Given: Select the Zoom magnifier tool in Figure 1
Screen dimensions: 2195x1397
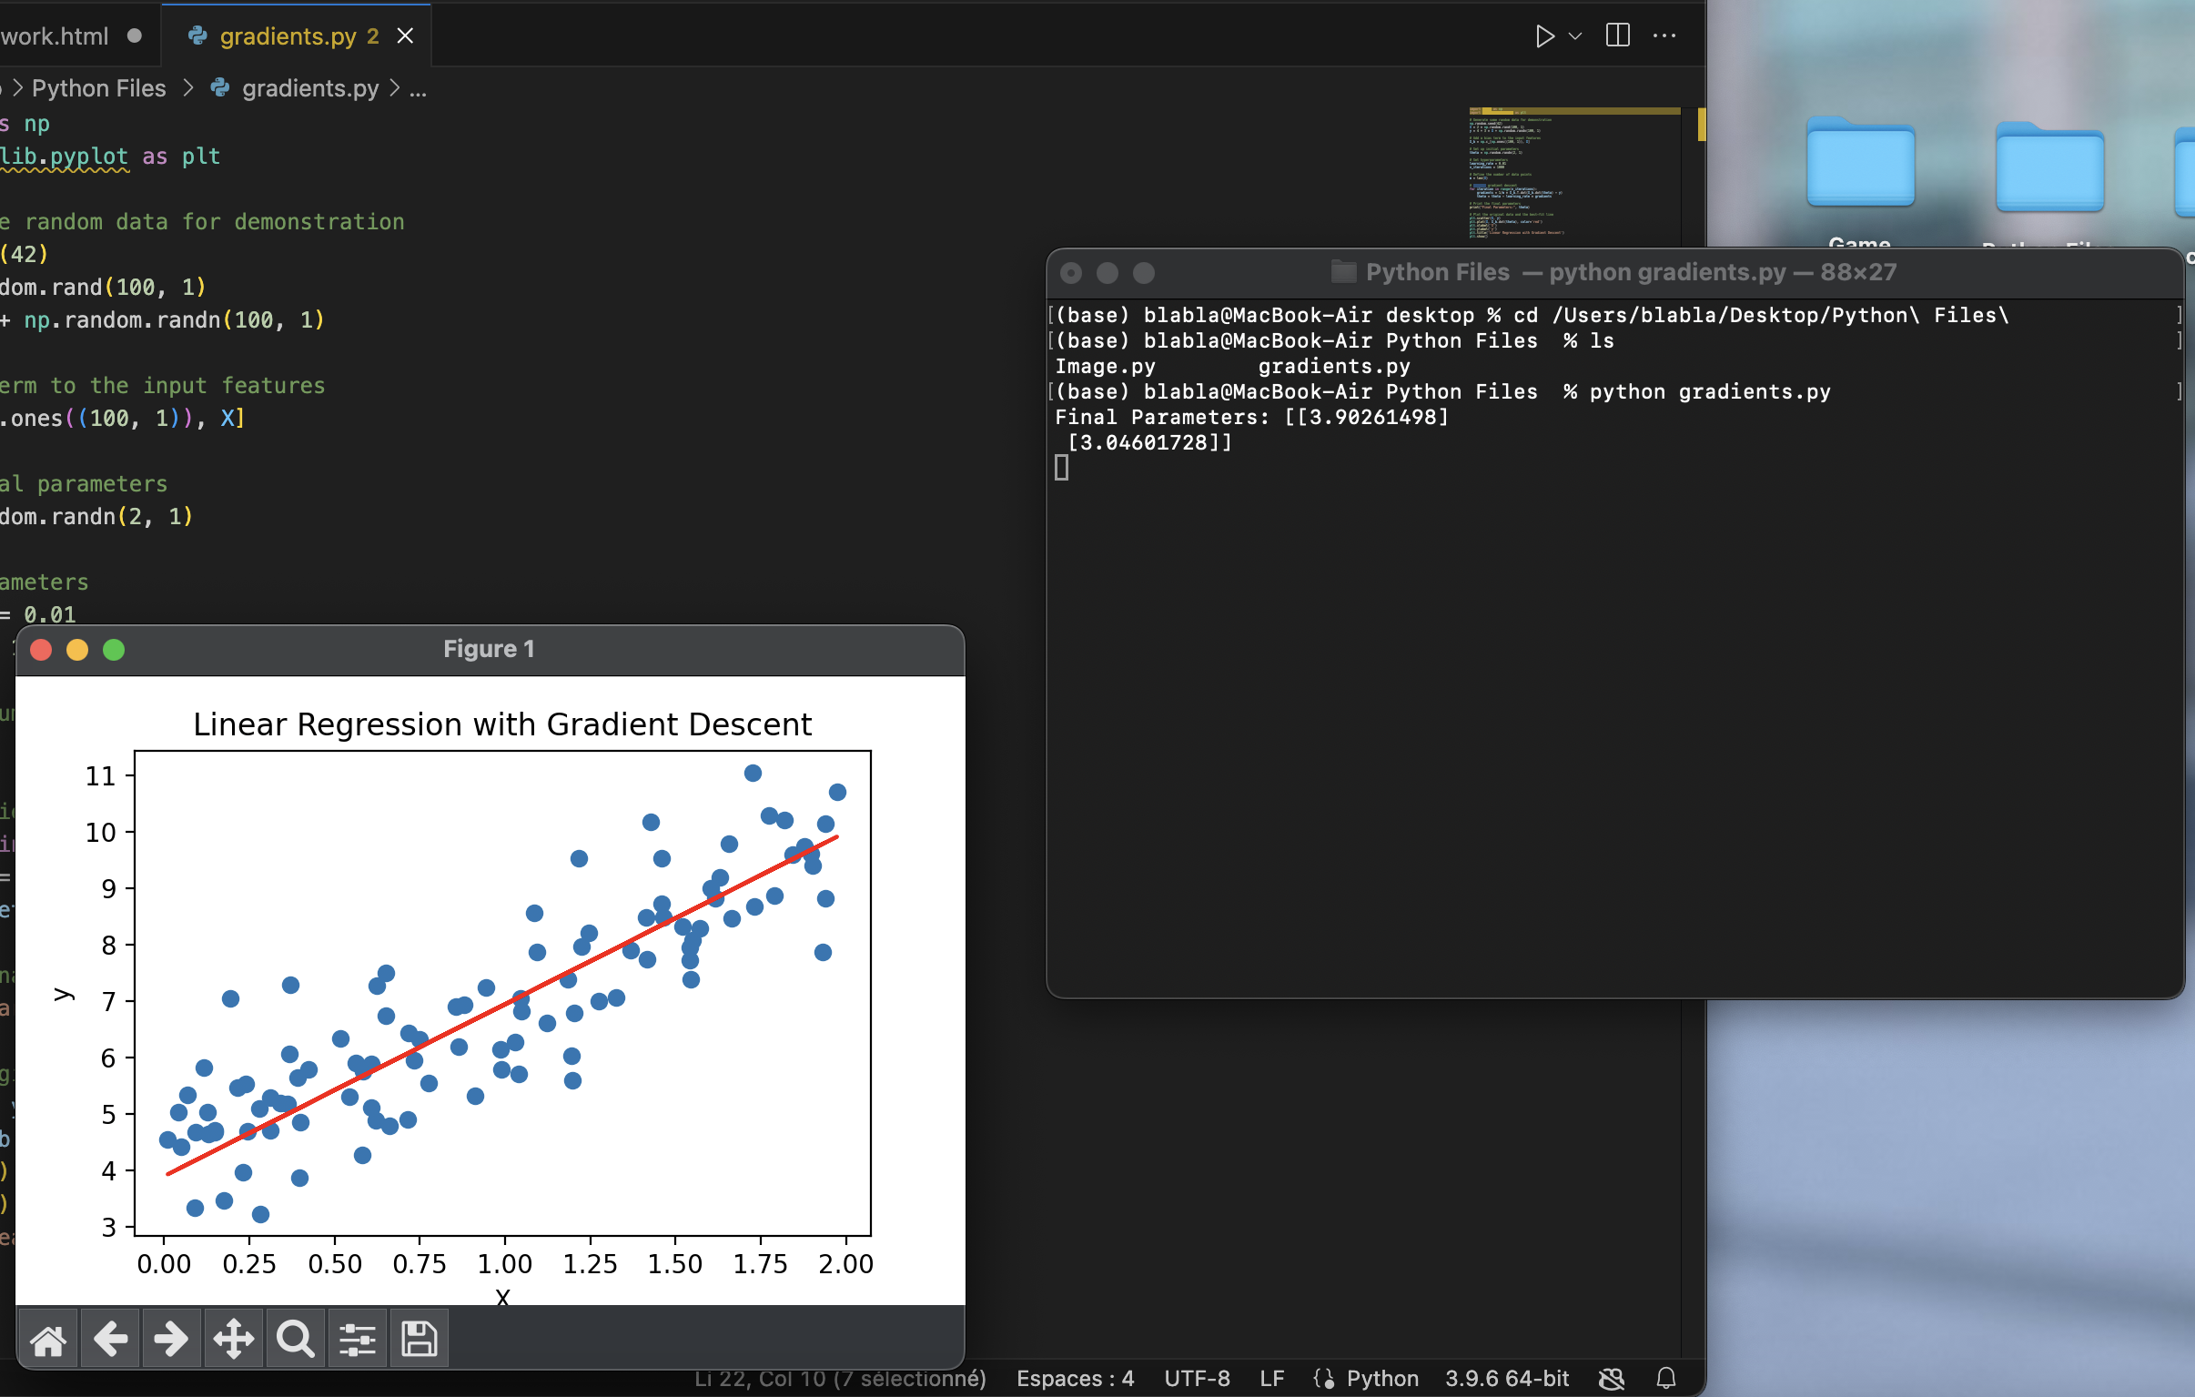Looking at the screenshot, I should coord(296,1340).
